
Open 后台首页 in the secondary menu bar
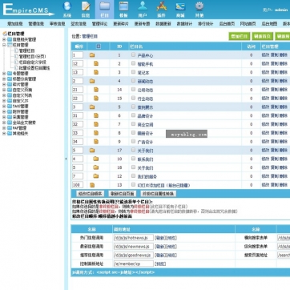click(x=227, y=24)
